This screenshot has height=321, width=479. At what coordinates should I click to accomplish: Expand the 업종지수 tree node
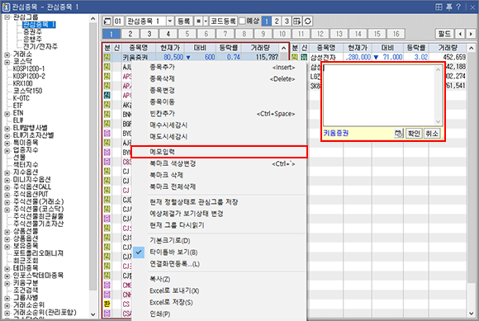7,150
